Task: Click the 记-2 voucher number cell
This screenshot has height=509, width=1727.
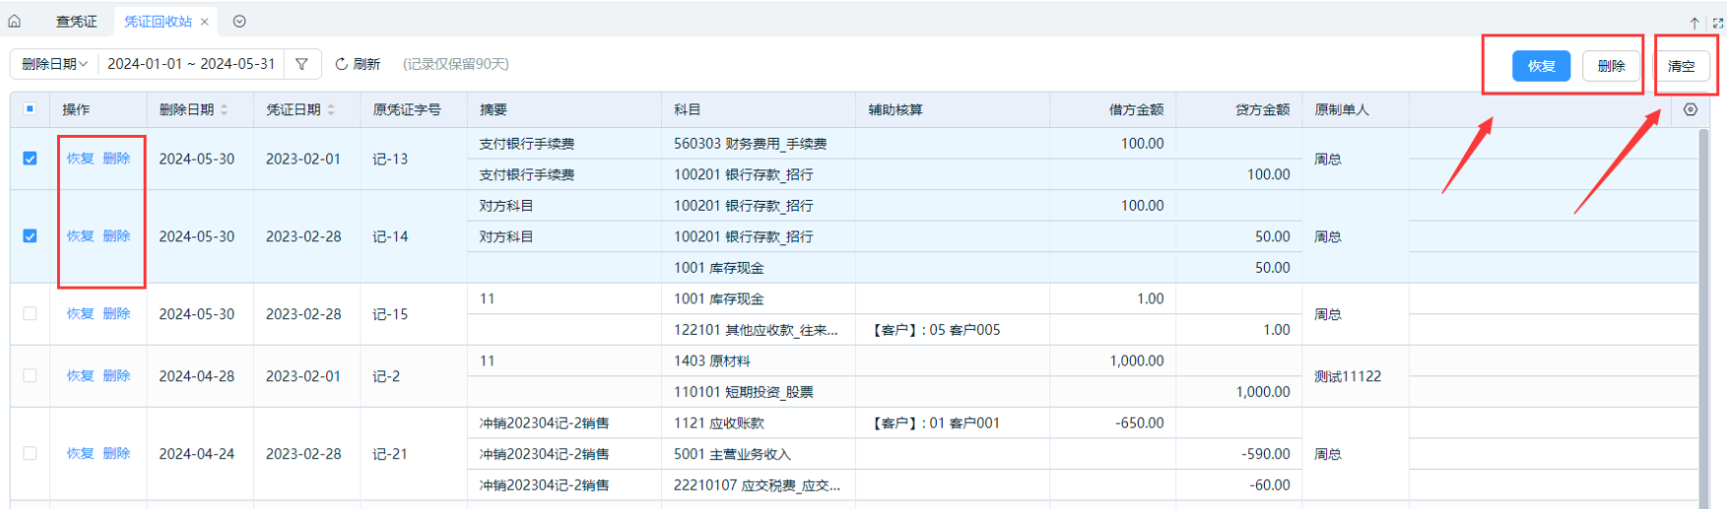Action: click(414, 376)
